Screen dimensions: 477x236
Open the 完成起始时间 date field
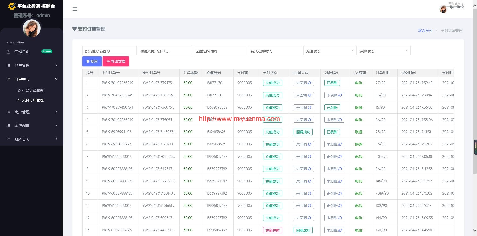(x=275, y=51)
